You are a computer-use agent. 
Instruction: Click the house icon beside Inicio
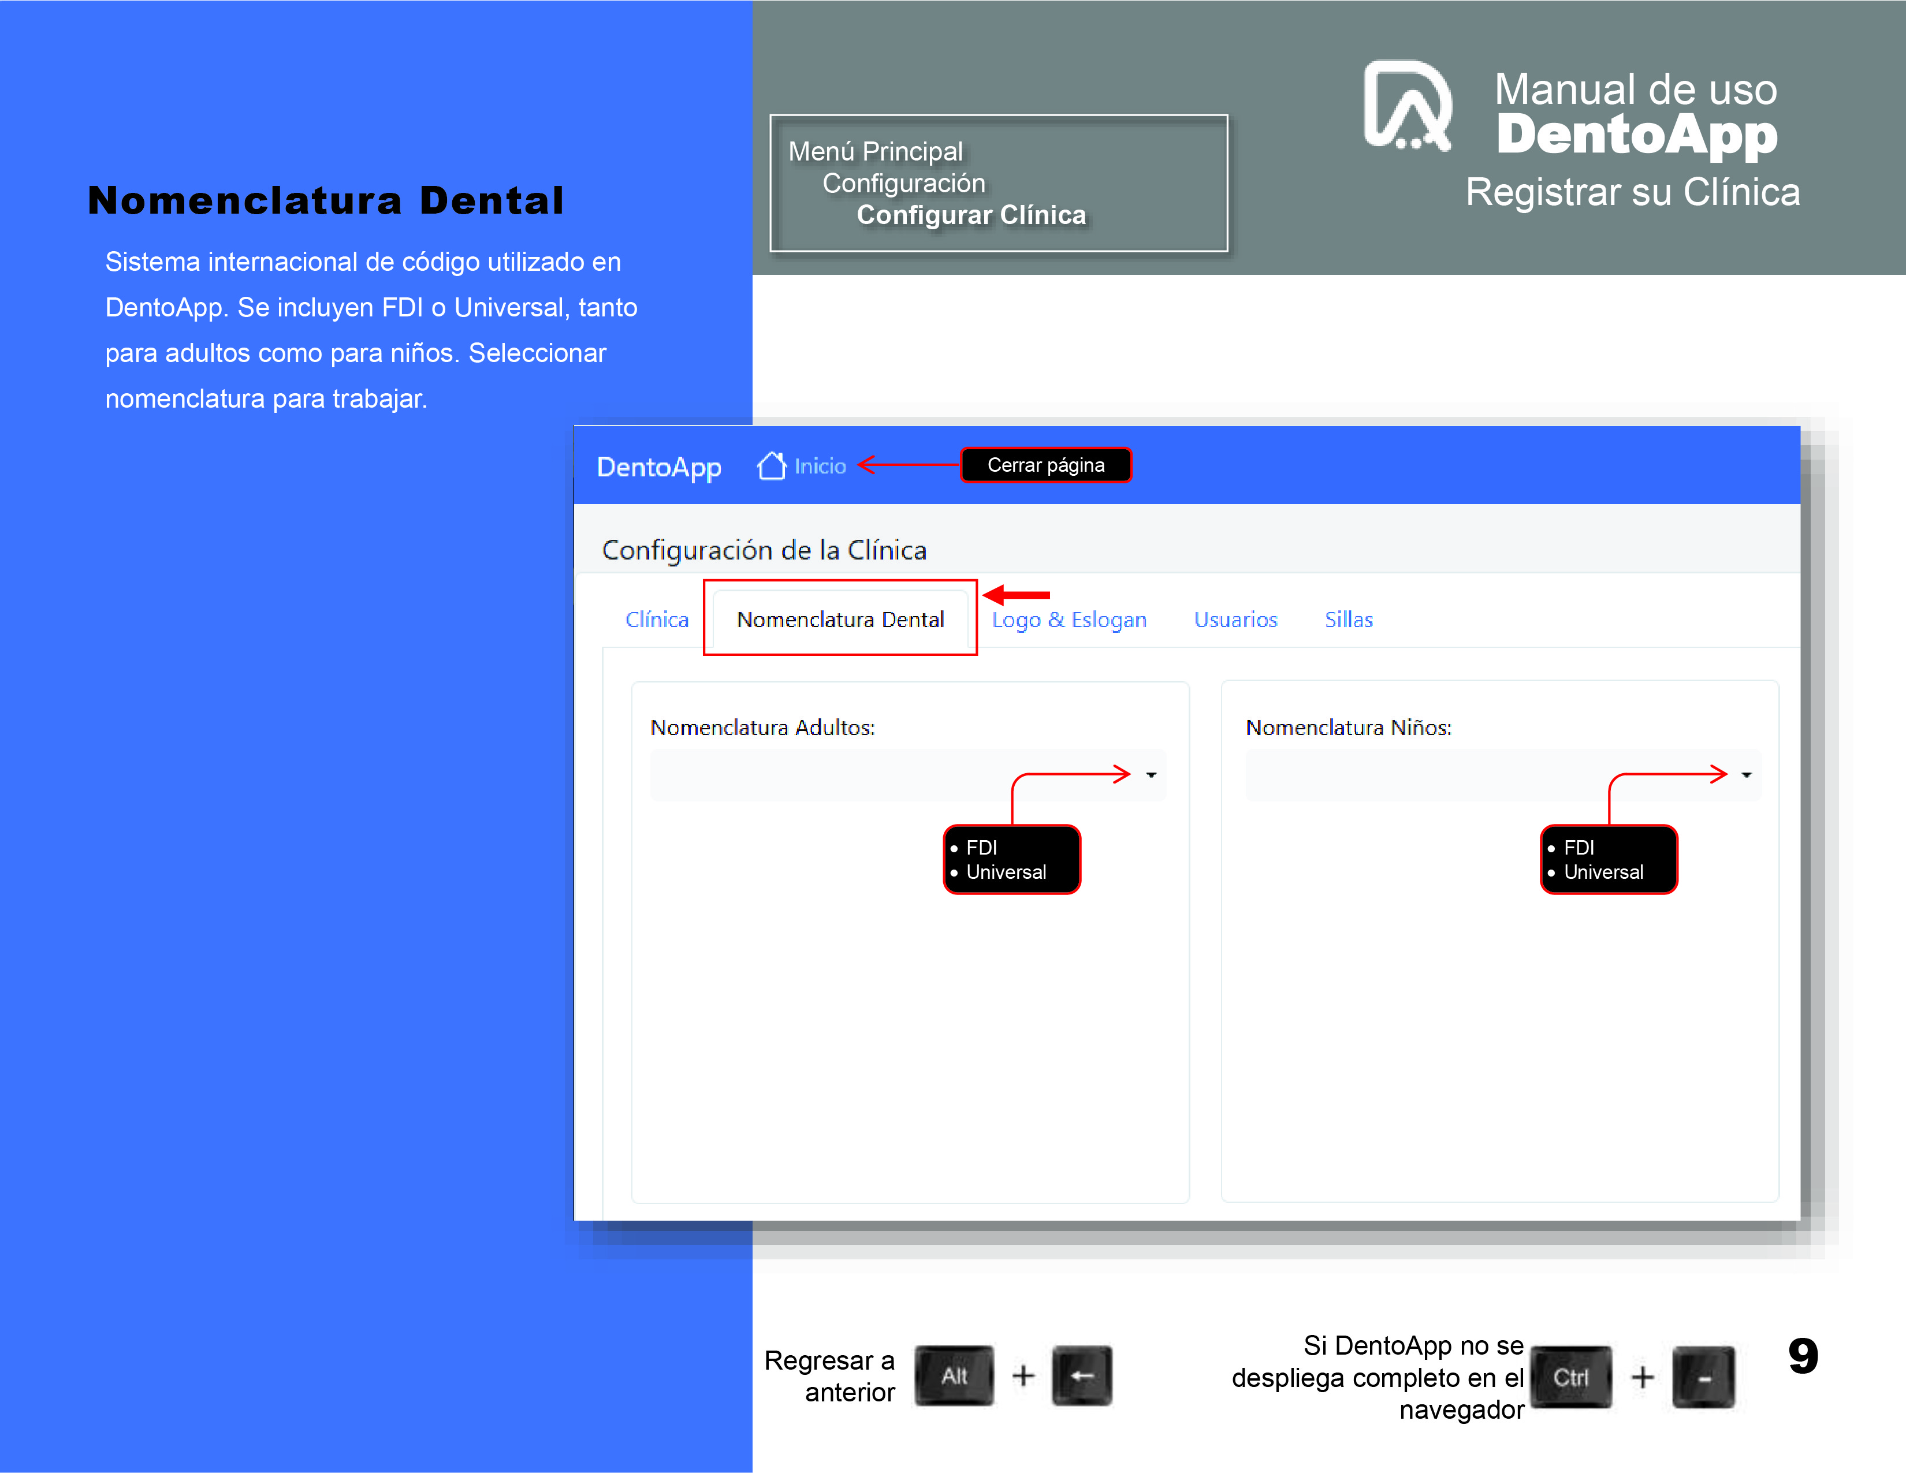pos(772,466)
